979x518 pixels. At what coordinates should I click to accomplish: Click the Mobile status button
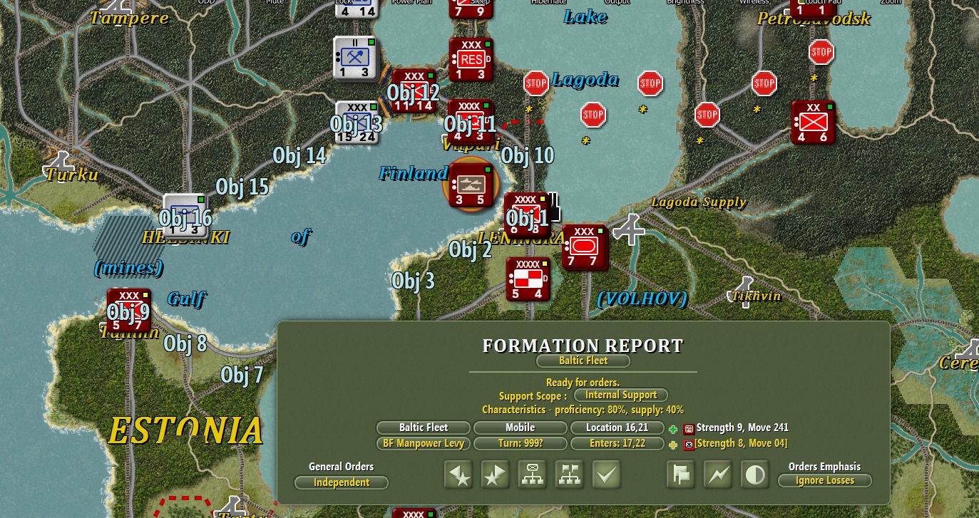[x=521, y=428]
